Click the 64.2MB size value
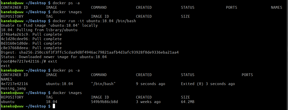 [x=188, y=102]
